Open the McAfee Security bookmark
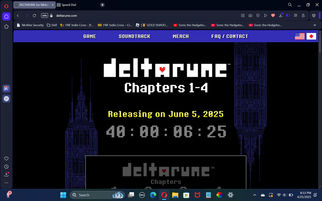 [30, 25]
